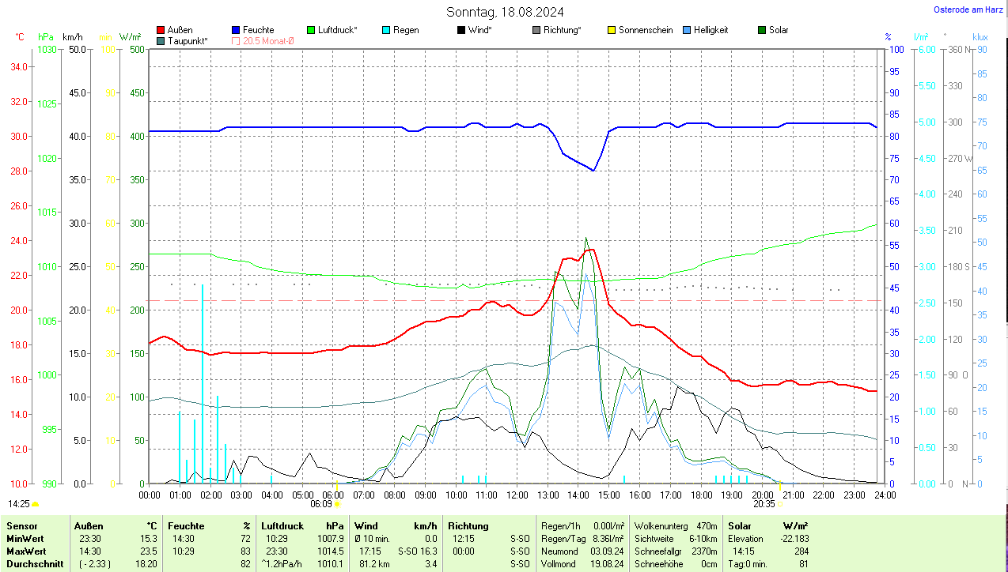This screenshot has width=1008, height=572.
Task: Click the blue Feuchte legend square
Action: pyautogui.click(x=237, y=30)
